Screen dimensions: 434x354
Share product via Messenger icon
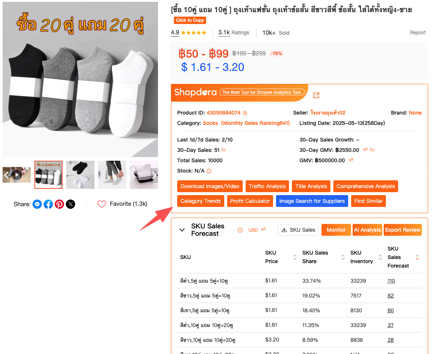point(37,204)
